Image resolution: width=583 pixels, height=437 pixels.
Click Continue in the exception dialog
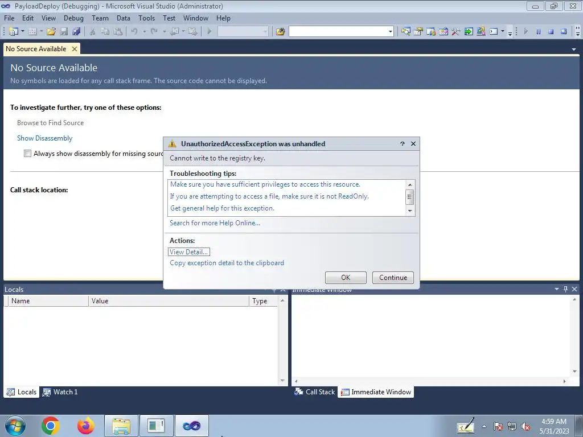(393, 278)
